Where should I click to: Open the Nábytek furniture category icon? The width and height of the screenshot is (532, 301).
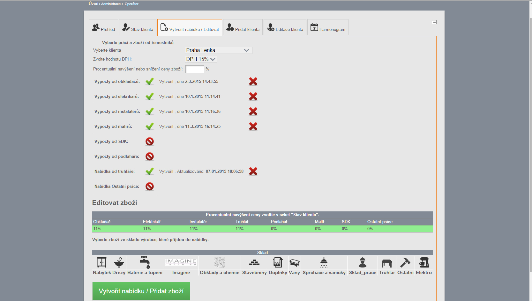(102, 262)
